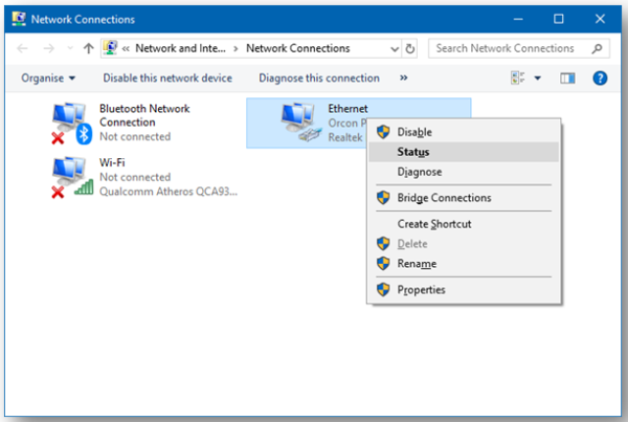628x422 pixels.
Task: Click the search magnifier icon
Action: [x=597, y=49]
